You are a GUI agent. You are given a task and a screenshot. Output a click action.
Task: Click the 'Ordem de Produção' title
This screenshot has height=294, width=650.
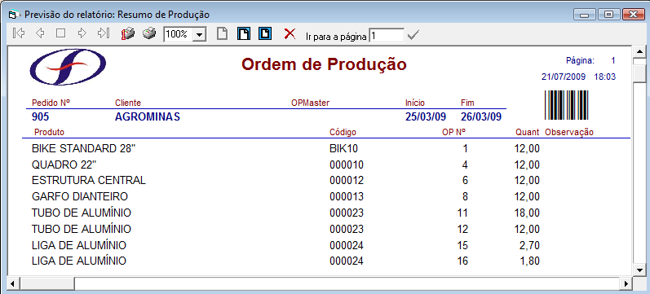324,64
